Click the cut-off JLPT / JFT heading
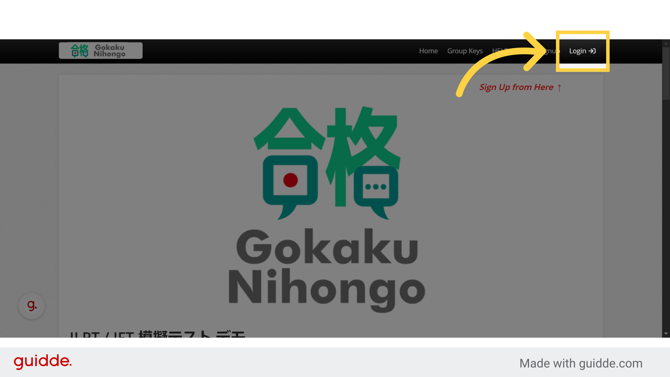 tap(157, 334)
